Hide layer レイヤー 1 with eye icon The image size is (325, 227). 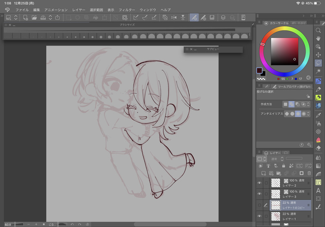259,216
